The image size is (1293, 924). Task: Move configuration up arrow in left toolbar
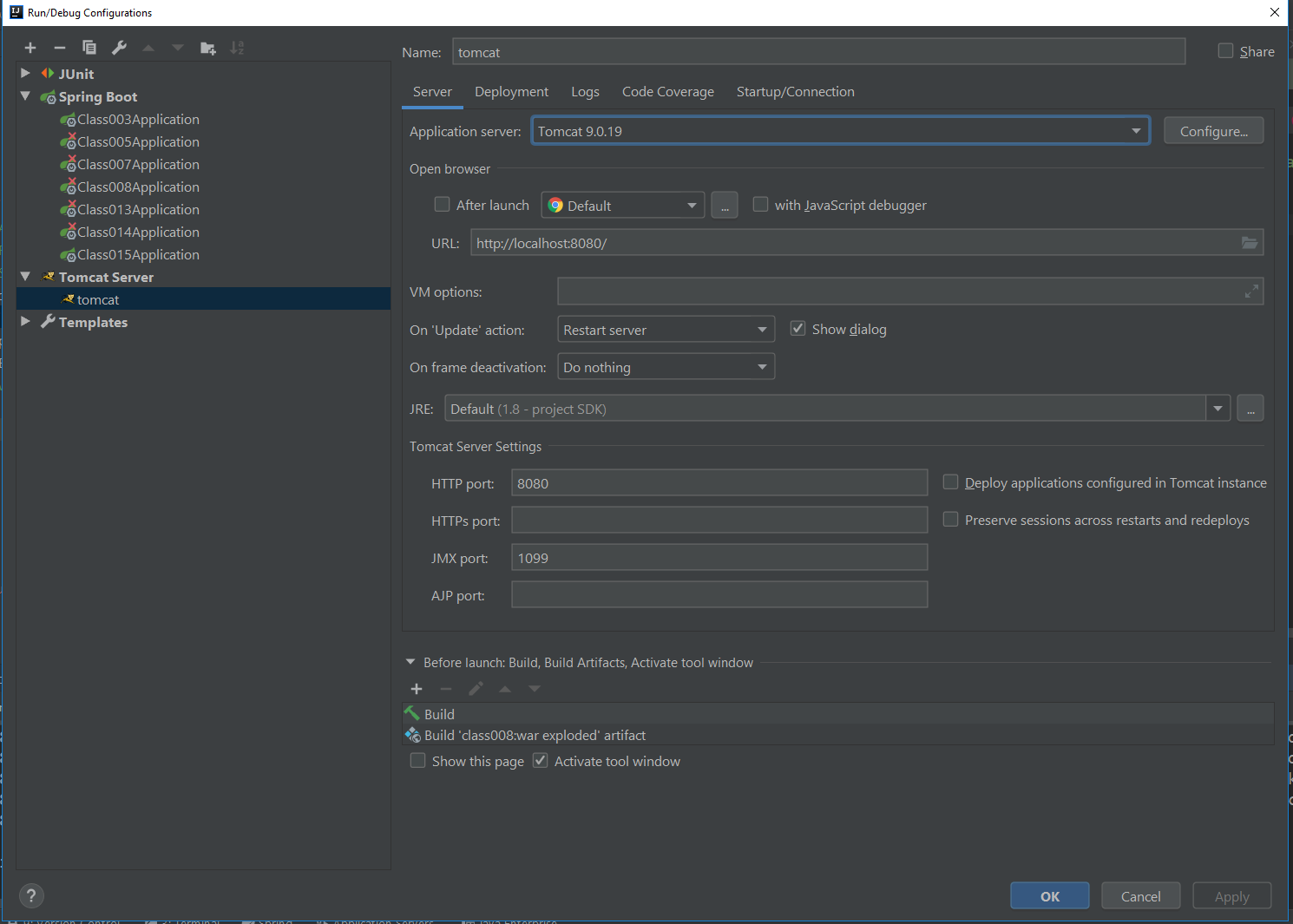pos(148,48)
